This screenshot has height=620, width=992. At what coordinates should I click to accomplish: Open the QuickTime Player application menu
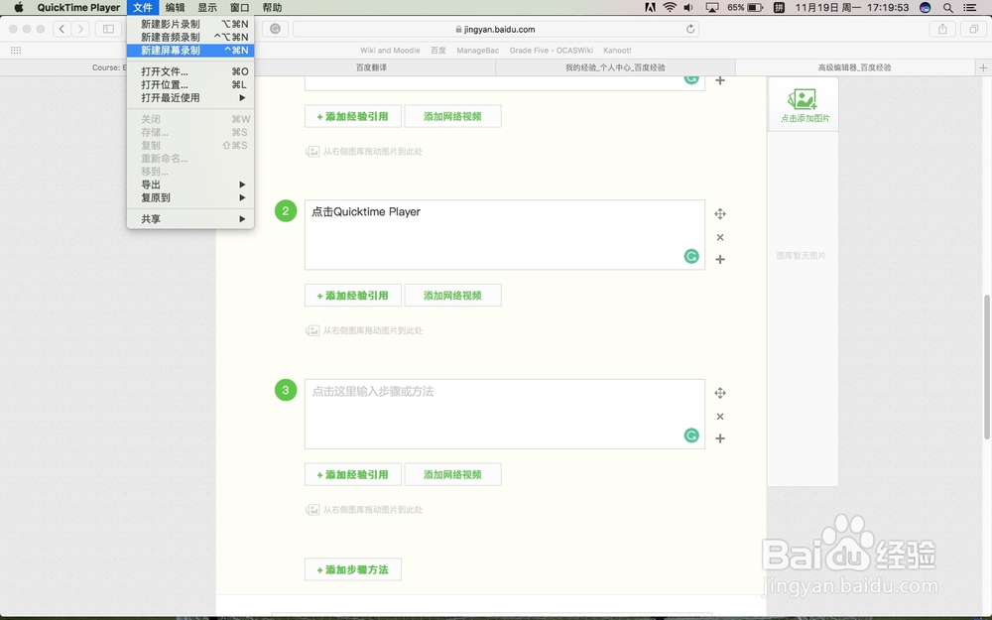coord(78,8)
